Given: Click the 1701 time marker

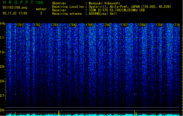Looking at the screenshot, I should [x=19, y=25].
